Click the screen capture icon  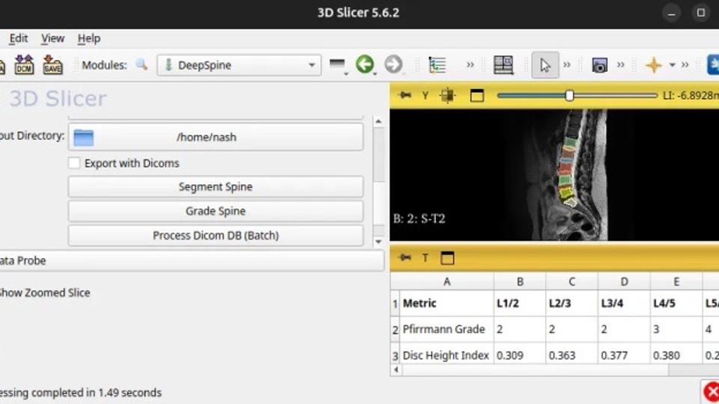[x=599, y=65]
